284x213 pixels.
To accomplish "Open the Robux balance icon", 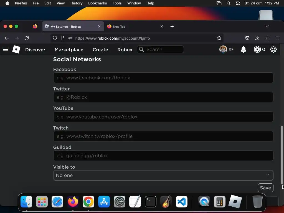I will click(x=257, y=49).
